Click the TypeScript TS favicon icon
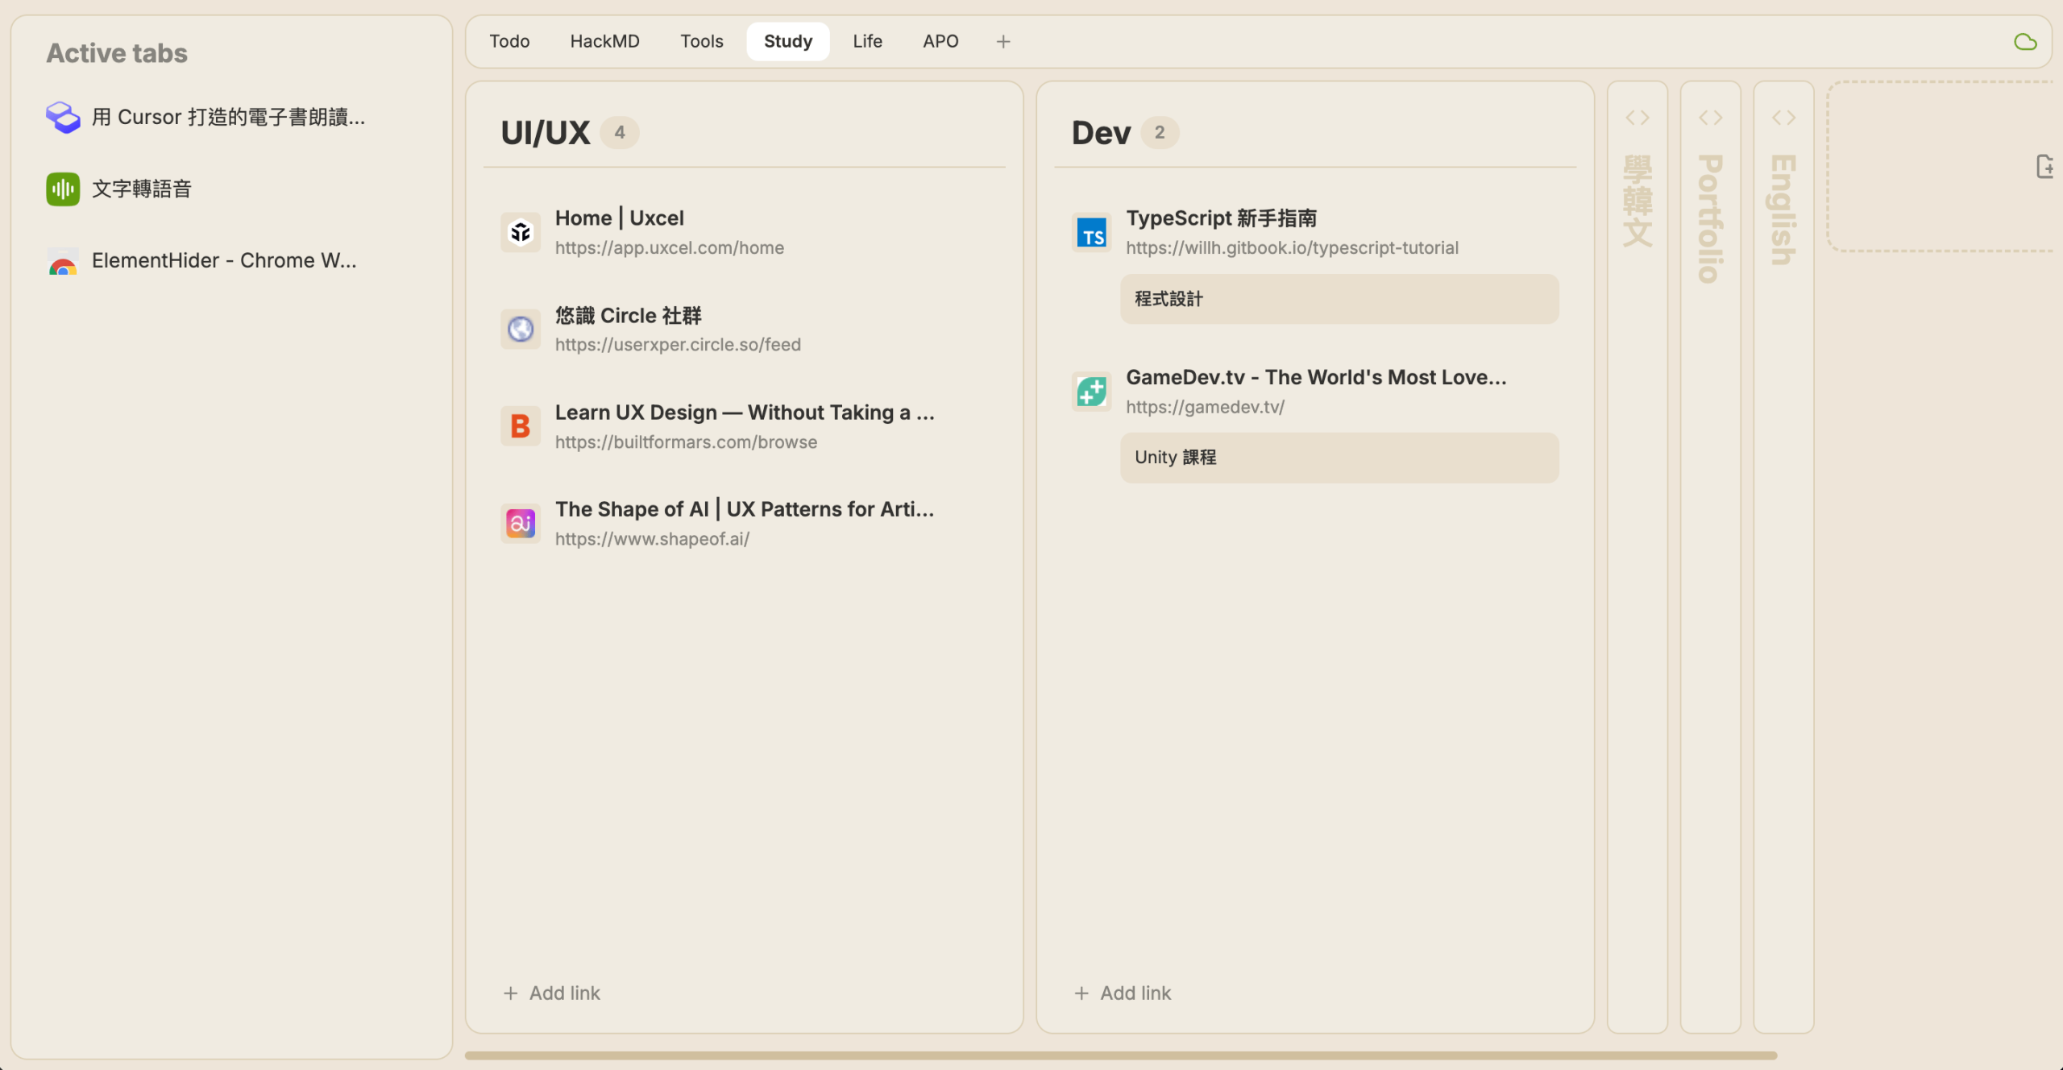 coord(1092,233)
